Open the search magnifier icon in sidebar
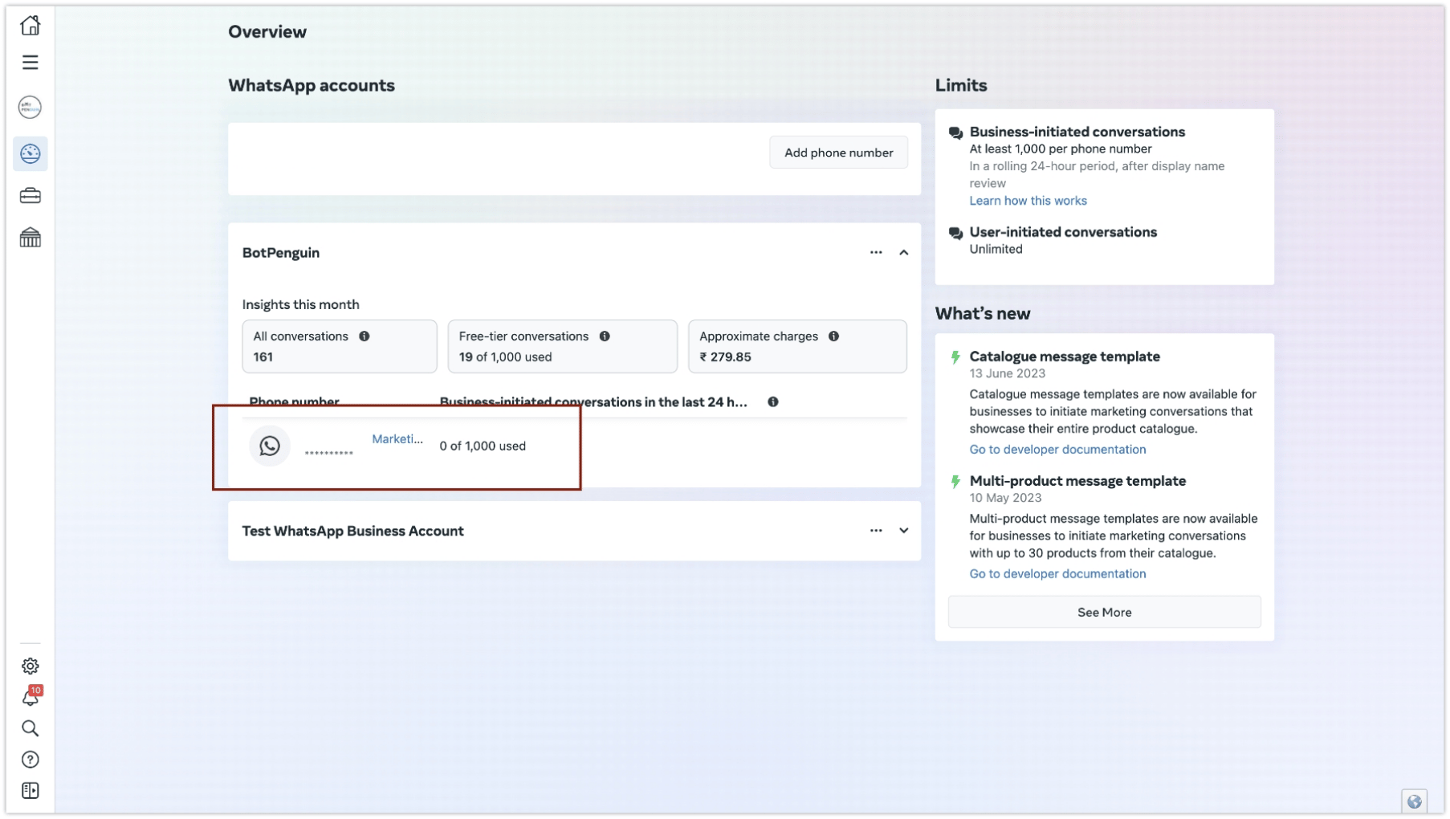The width and height of the screenshot is (1450, 819). 31,728
